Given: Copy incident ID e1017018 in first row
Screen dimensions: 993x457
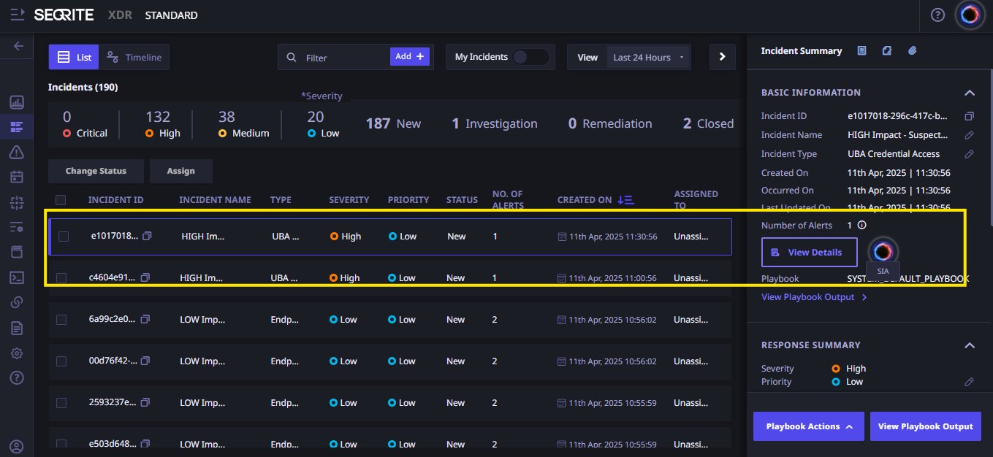Looking at the screenshot, I should click(x=147, y=237).
